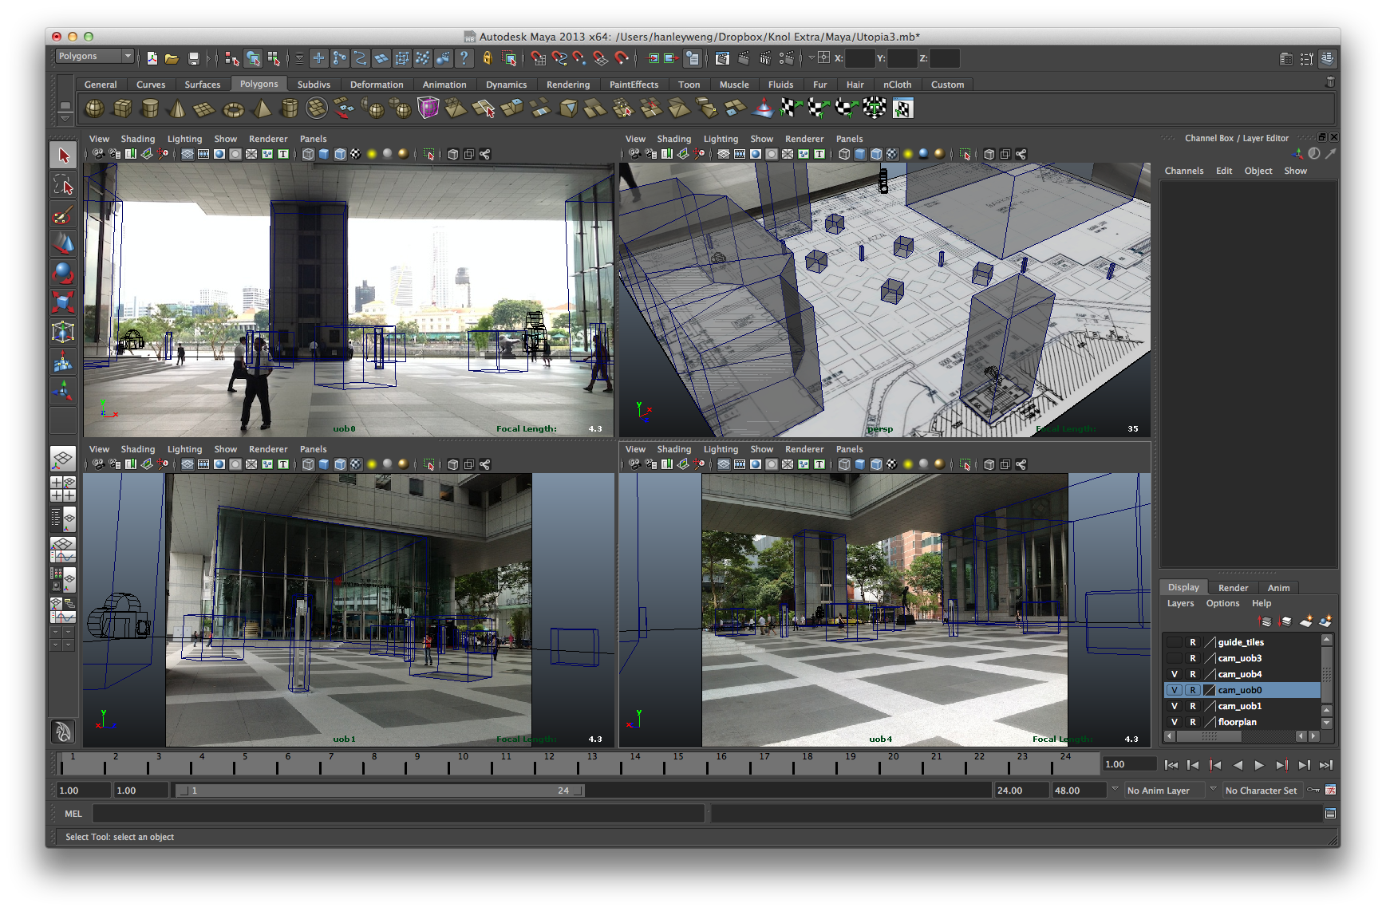Hide the floorplan layer
This screenshot has height=911, width=1386.
pos(1174,722)
